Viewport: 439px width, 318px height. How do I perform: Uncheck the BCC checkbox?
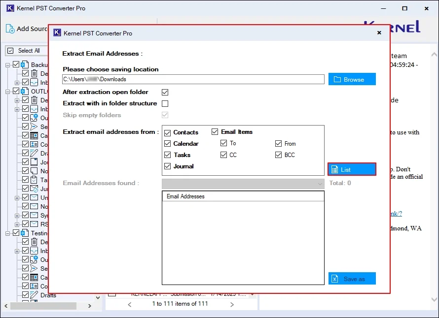tap(279, 155)
